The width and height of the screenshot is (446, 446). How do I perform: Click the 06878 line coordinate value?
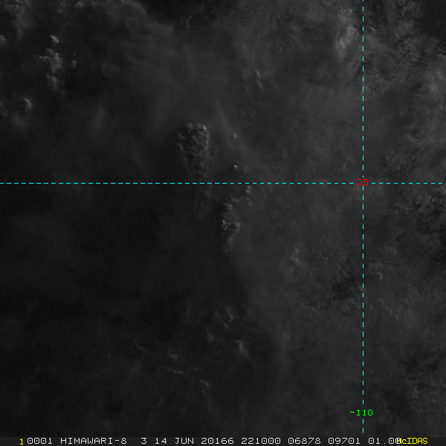click(304, 441)
